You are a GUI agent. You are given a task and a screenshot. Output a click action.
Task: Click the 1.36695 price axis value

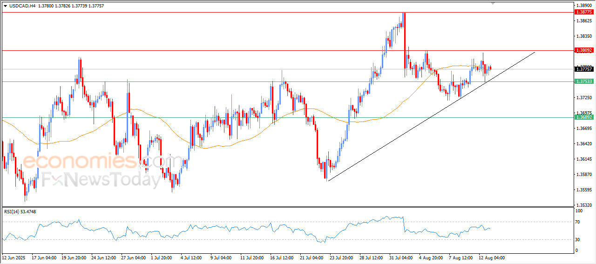pos(584,128)
